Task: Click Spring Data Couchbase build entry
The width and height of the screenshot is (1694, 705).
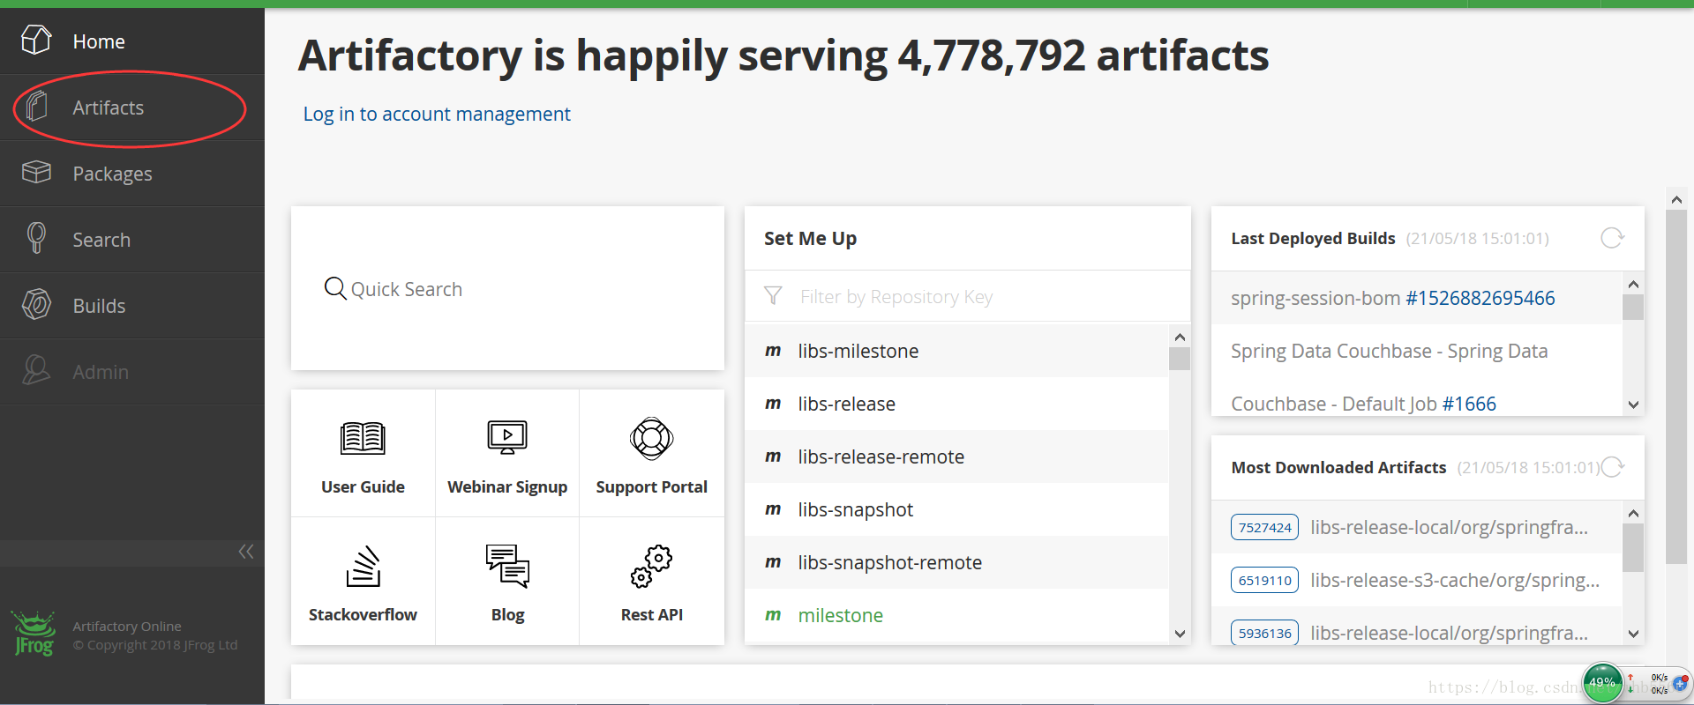Action: tap(1390, 351)
